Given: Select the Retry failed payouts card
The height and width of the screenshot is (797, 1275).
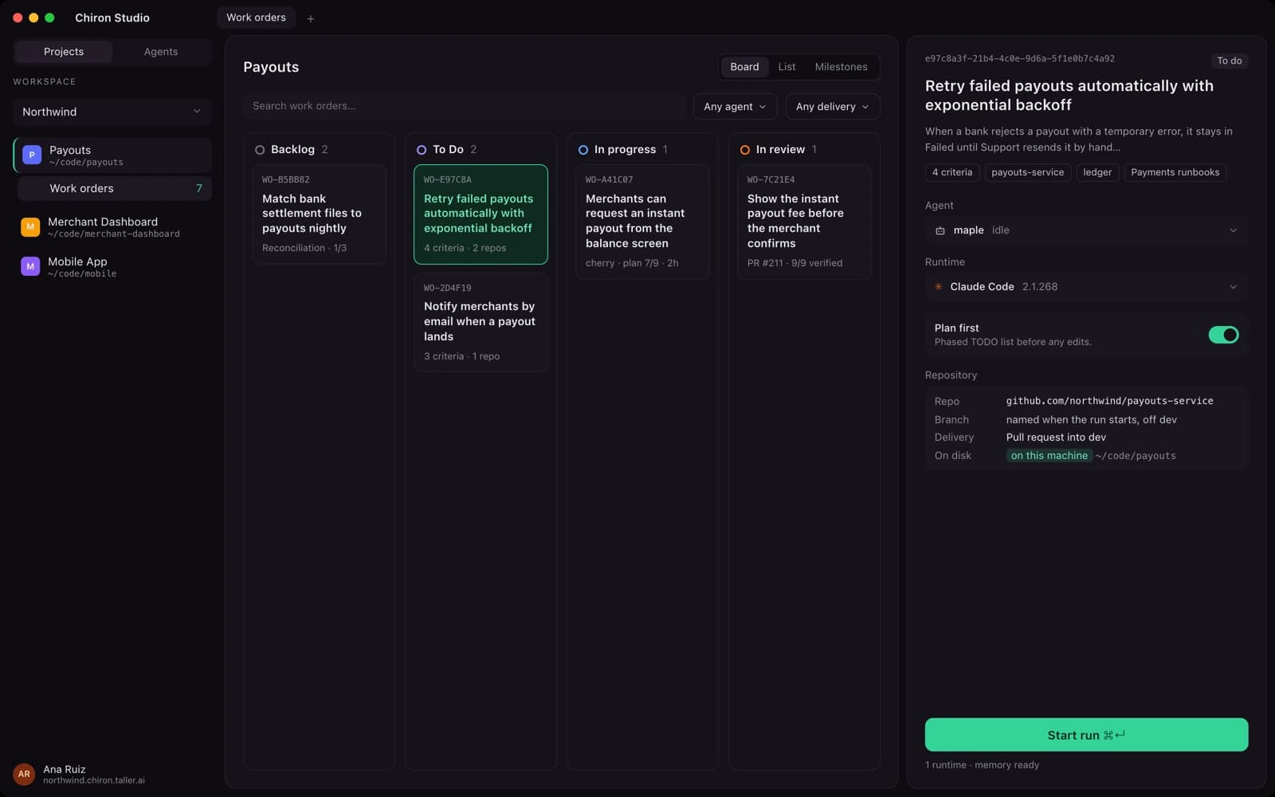Looking at the screenshot, I should [481, 214].
